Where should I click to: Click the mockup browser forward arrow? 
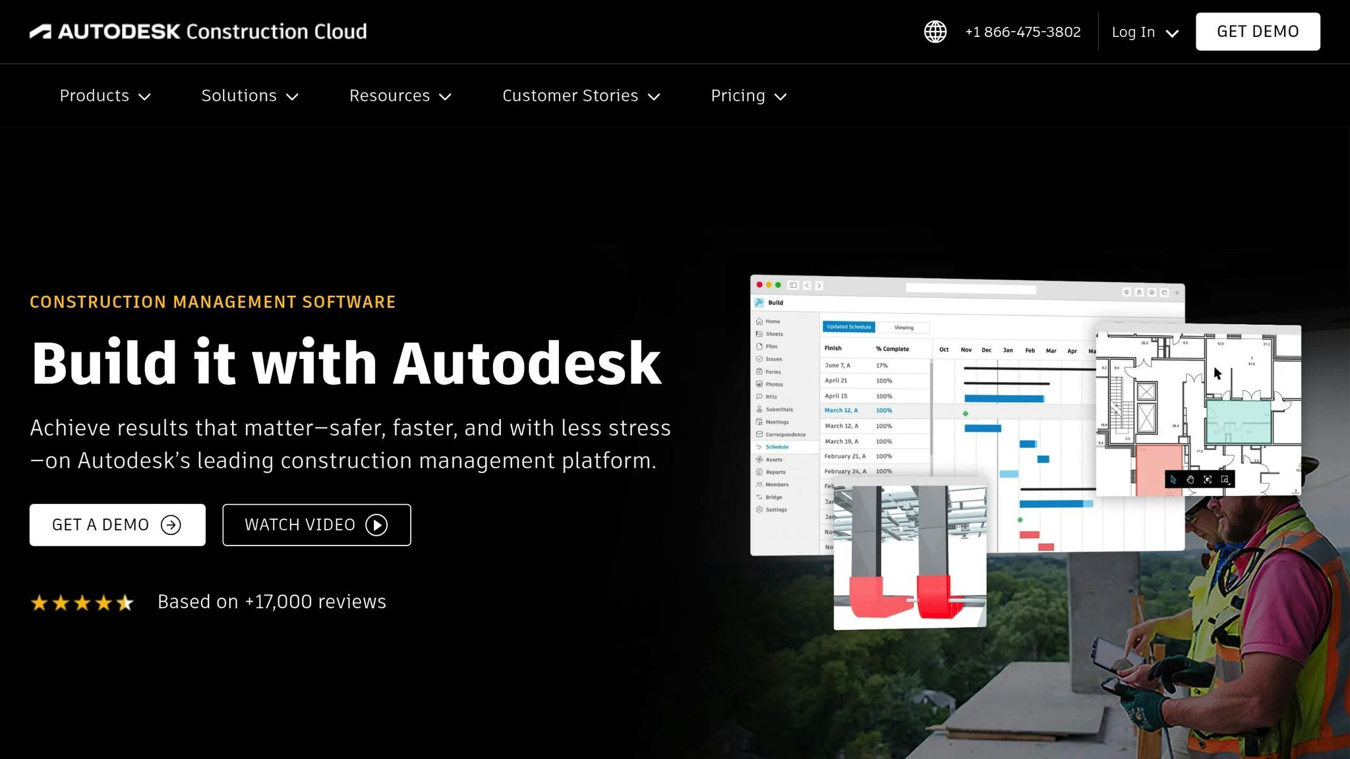pos(819,285)
